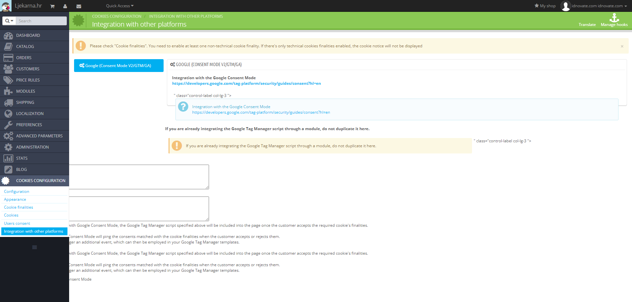The width and height of the screenshot is (632, 302).
Task: Go to Cookie finalities submenu link
Action: pyautogui.click(x=18, y=207)
